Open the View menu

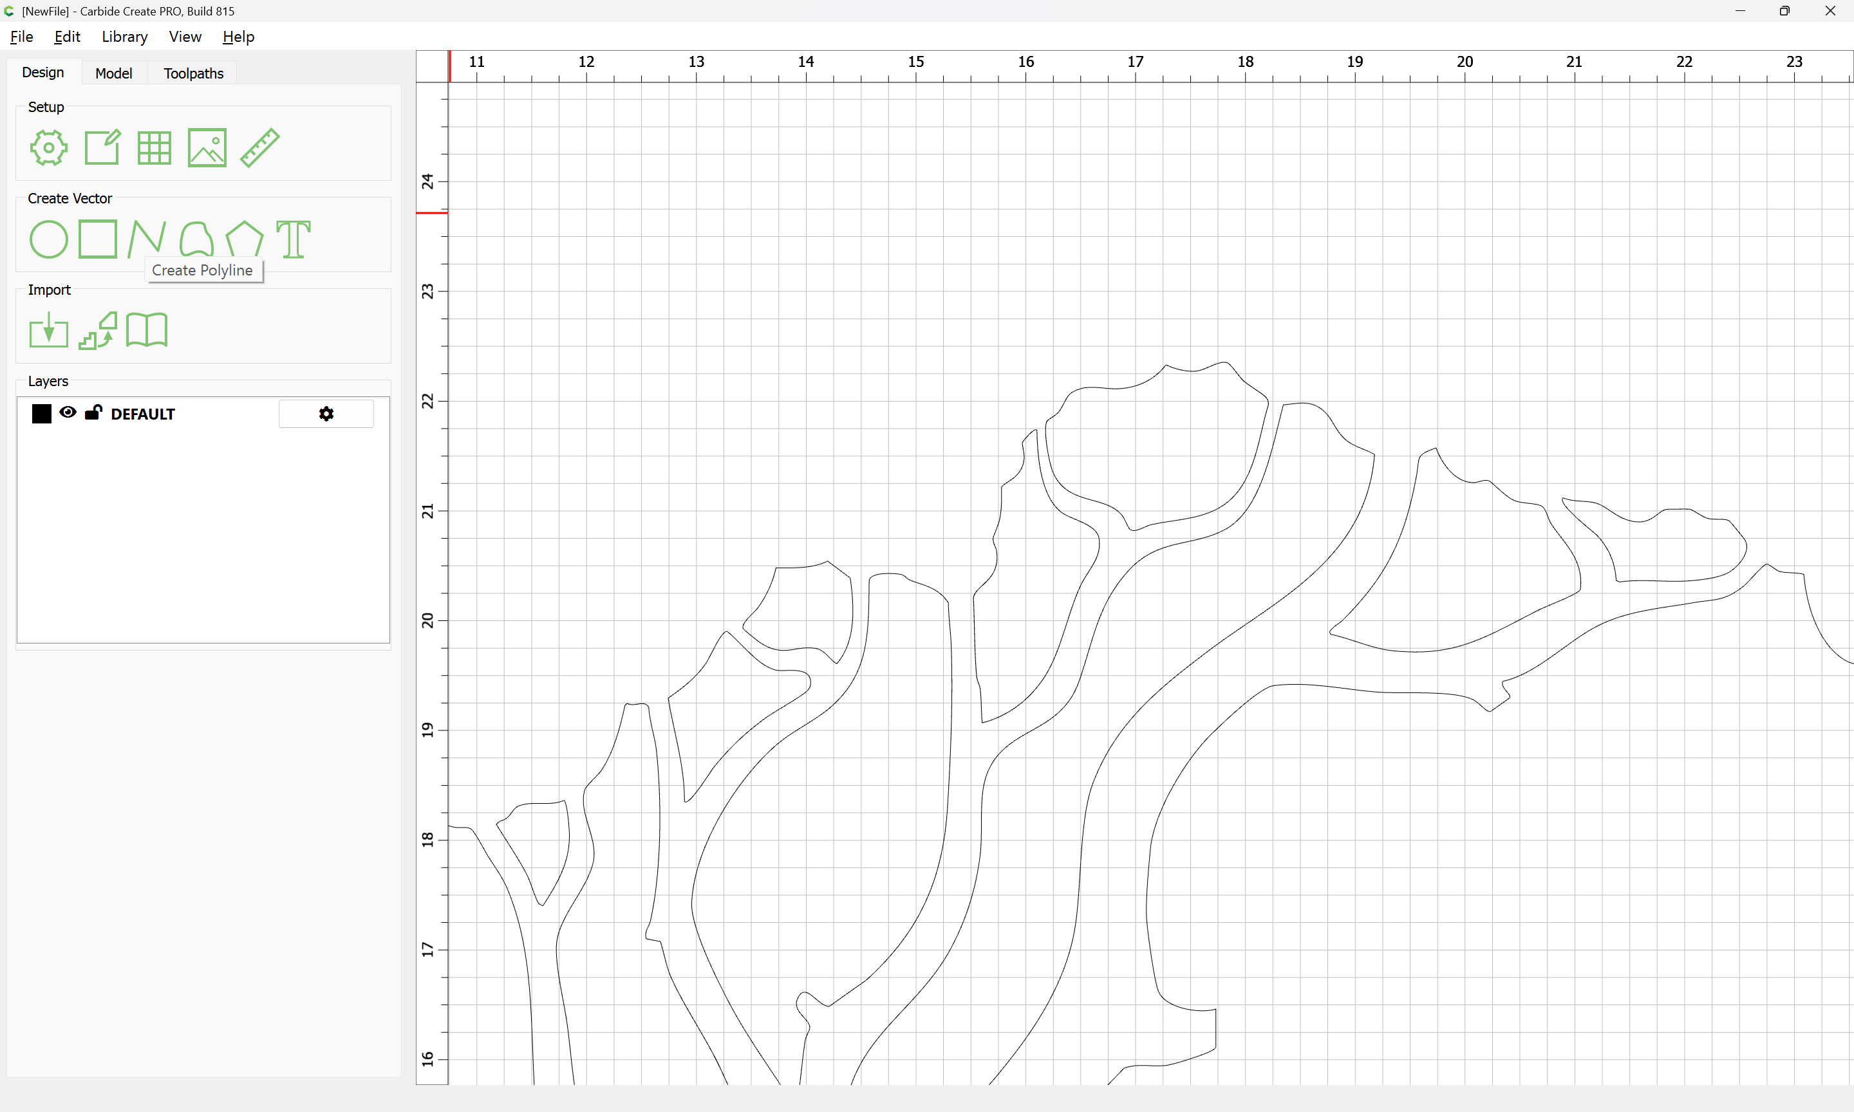(x=185, y=37)
